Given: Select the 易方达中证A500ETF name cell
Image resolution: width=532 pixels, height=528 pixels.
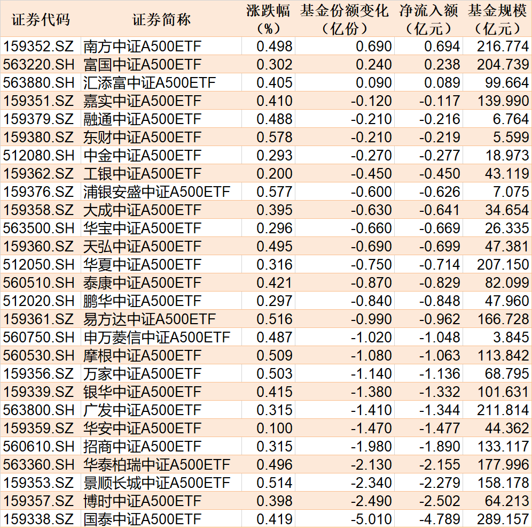Looking at the screenshot, I should point(161,319).
